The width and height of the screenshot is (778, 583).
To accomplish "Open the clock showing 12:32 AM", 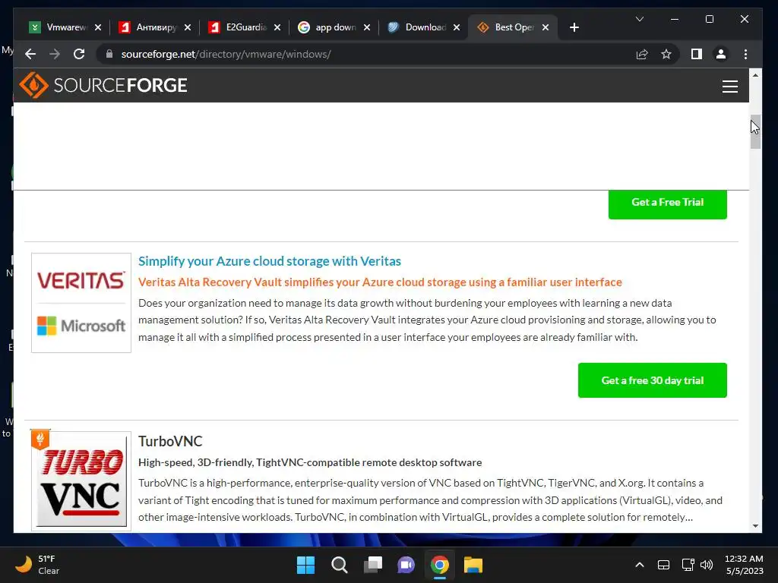I will tap(744, 565).
